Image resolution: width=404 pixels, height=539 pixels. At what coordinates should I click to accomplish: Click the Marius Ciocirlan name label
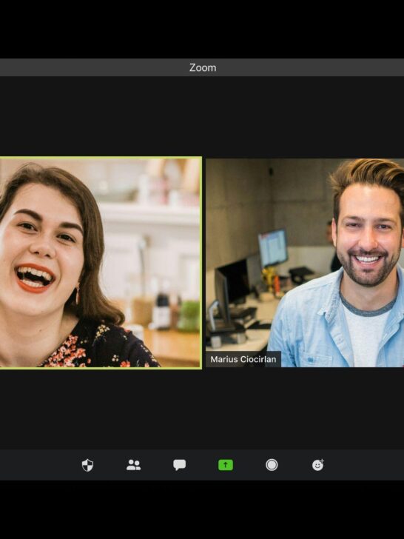[x=243, y=359]
